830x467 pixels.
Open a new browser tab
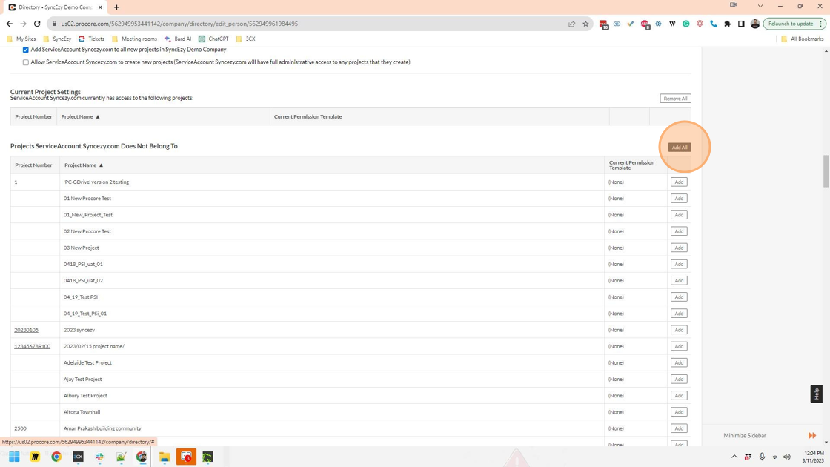click(x=116, y=7)
